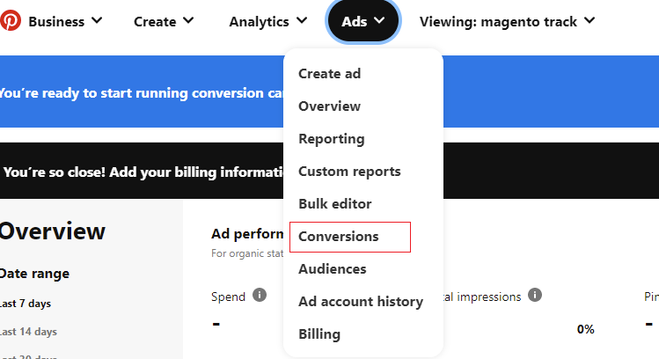659x359 pixels.
Task: Open Overview in the Ads menu
Action: (x=329, y=106)
